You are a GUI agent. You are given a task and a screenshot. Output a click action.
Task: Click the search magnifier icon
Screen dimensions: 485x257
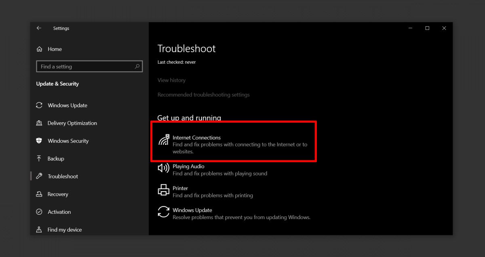137,67
